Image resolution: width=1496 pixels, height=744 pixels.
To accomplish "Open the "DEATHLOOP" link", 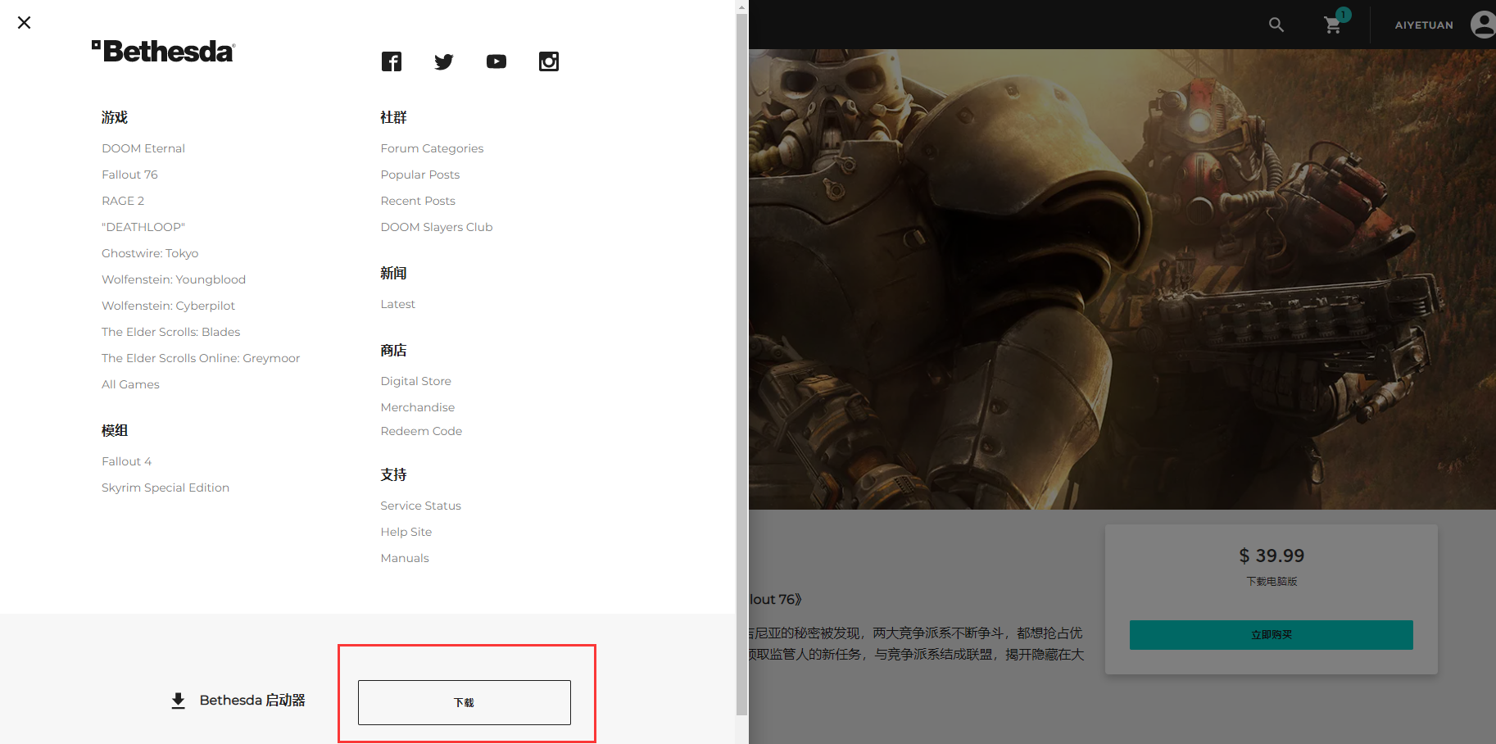I will (x=143, y=227).
